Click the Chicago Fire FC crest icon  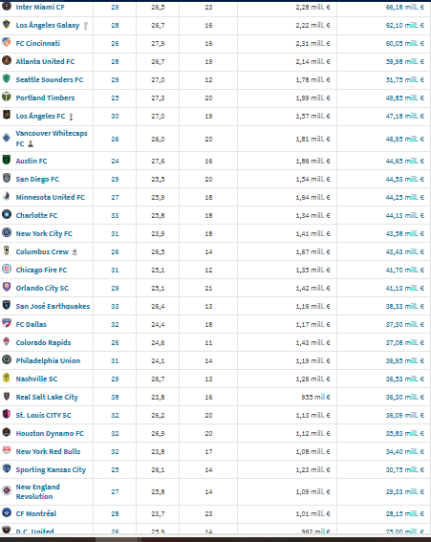coord(7,269)
